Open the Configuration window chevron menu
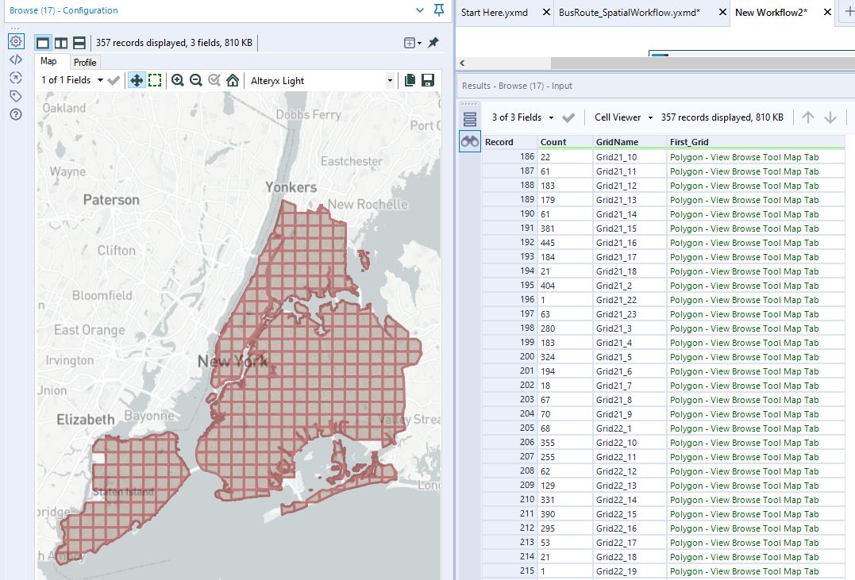The image size is (855, 580). [420, 10]
